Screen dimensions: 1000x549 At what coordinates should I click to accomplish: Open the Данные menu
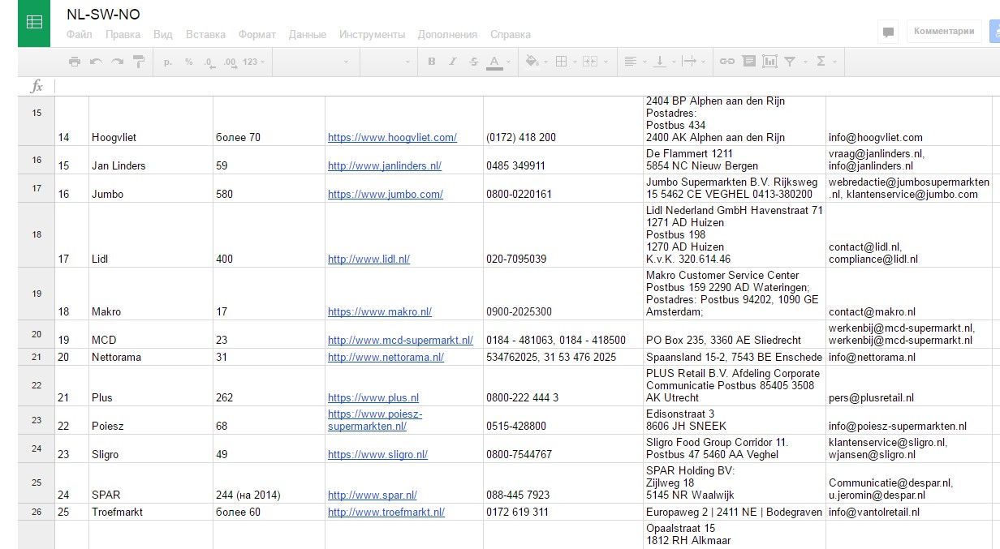[x=308, y=35]
